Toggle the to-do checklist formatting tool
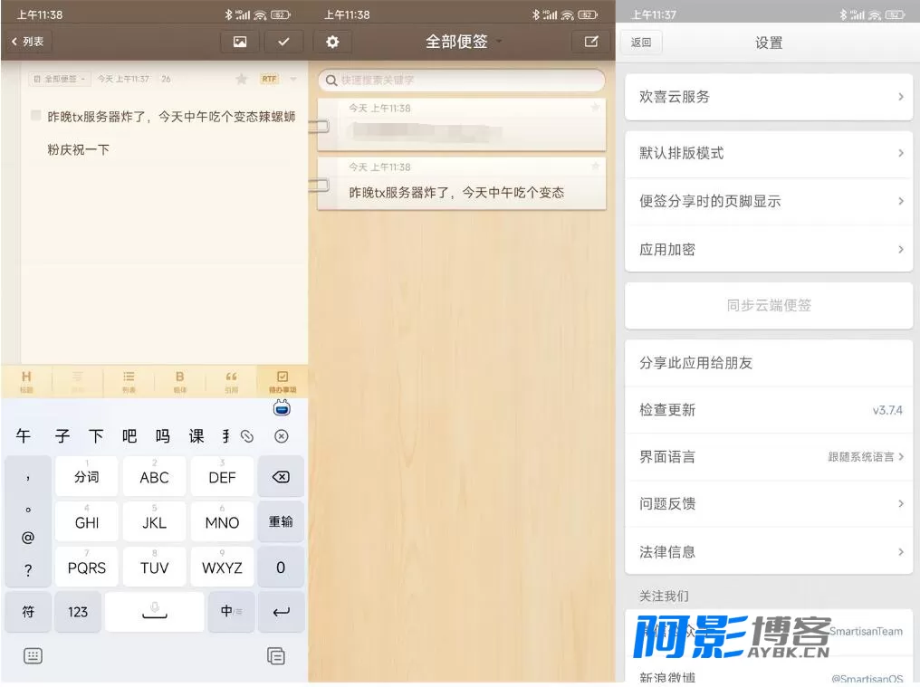The height and width of the screenshot is (687, 920). [283, 381]
